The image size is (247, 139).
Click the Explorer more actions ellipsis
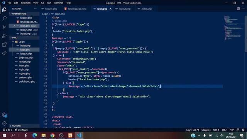coord(35,8)
